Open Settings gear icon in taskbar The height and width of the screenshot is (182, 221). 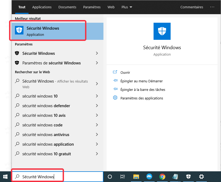pyautogui.click(x=202, y=177)
